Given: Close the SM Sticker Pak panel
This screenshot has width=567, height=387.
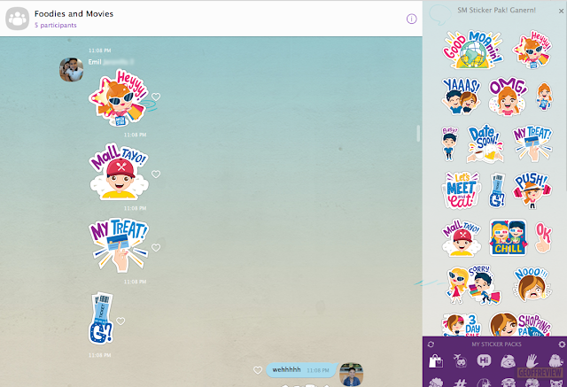Looking at the screenshot, I should pyautogui.click(x=561, y=12).
